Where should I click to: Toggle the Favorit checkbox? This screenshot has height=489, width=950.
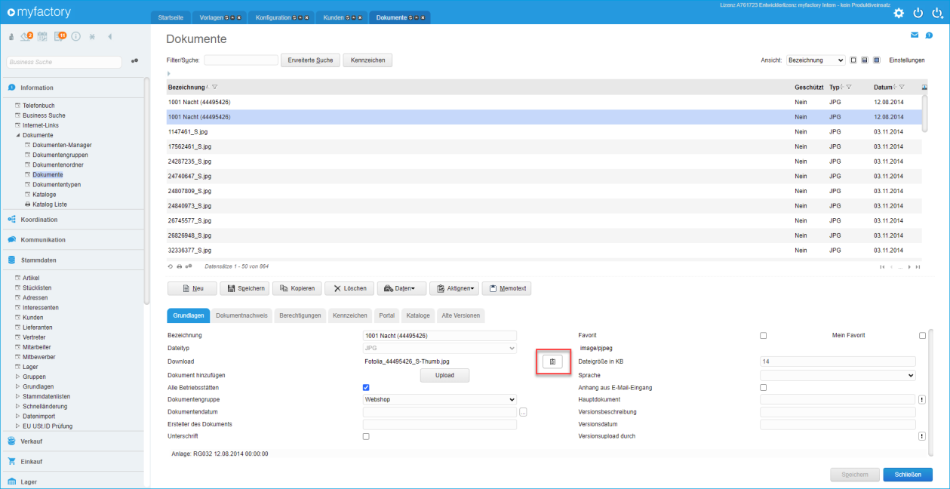(764, 336)
